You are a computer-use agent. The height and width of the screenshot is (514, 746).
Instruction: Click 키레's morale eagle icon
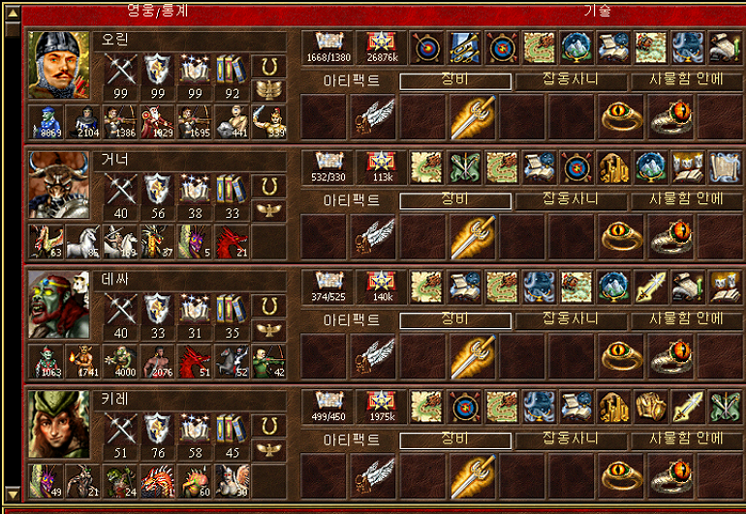[268, 448]
